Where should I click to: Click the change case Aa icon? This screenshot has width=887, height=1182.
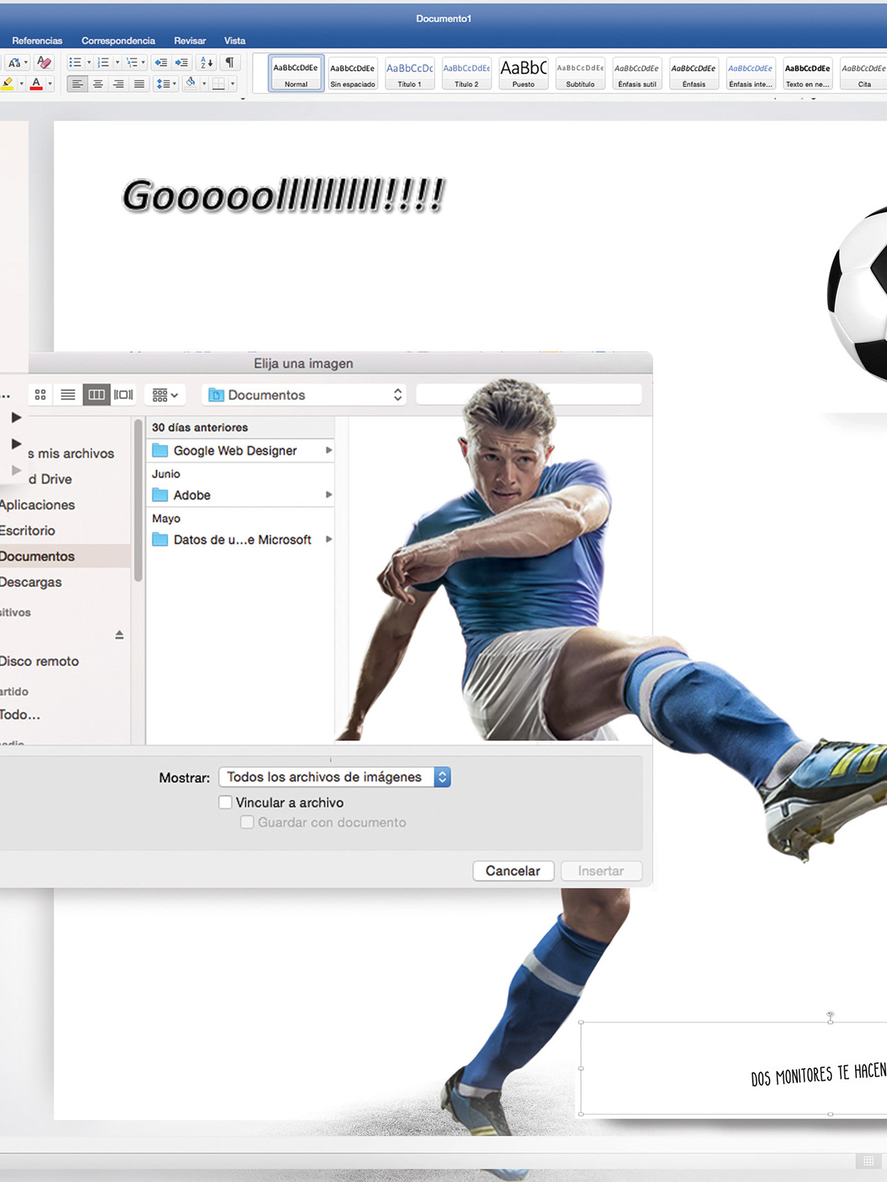15,63
